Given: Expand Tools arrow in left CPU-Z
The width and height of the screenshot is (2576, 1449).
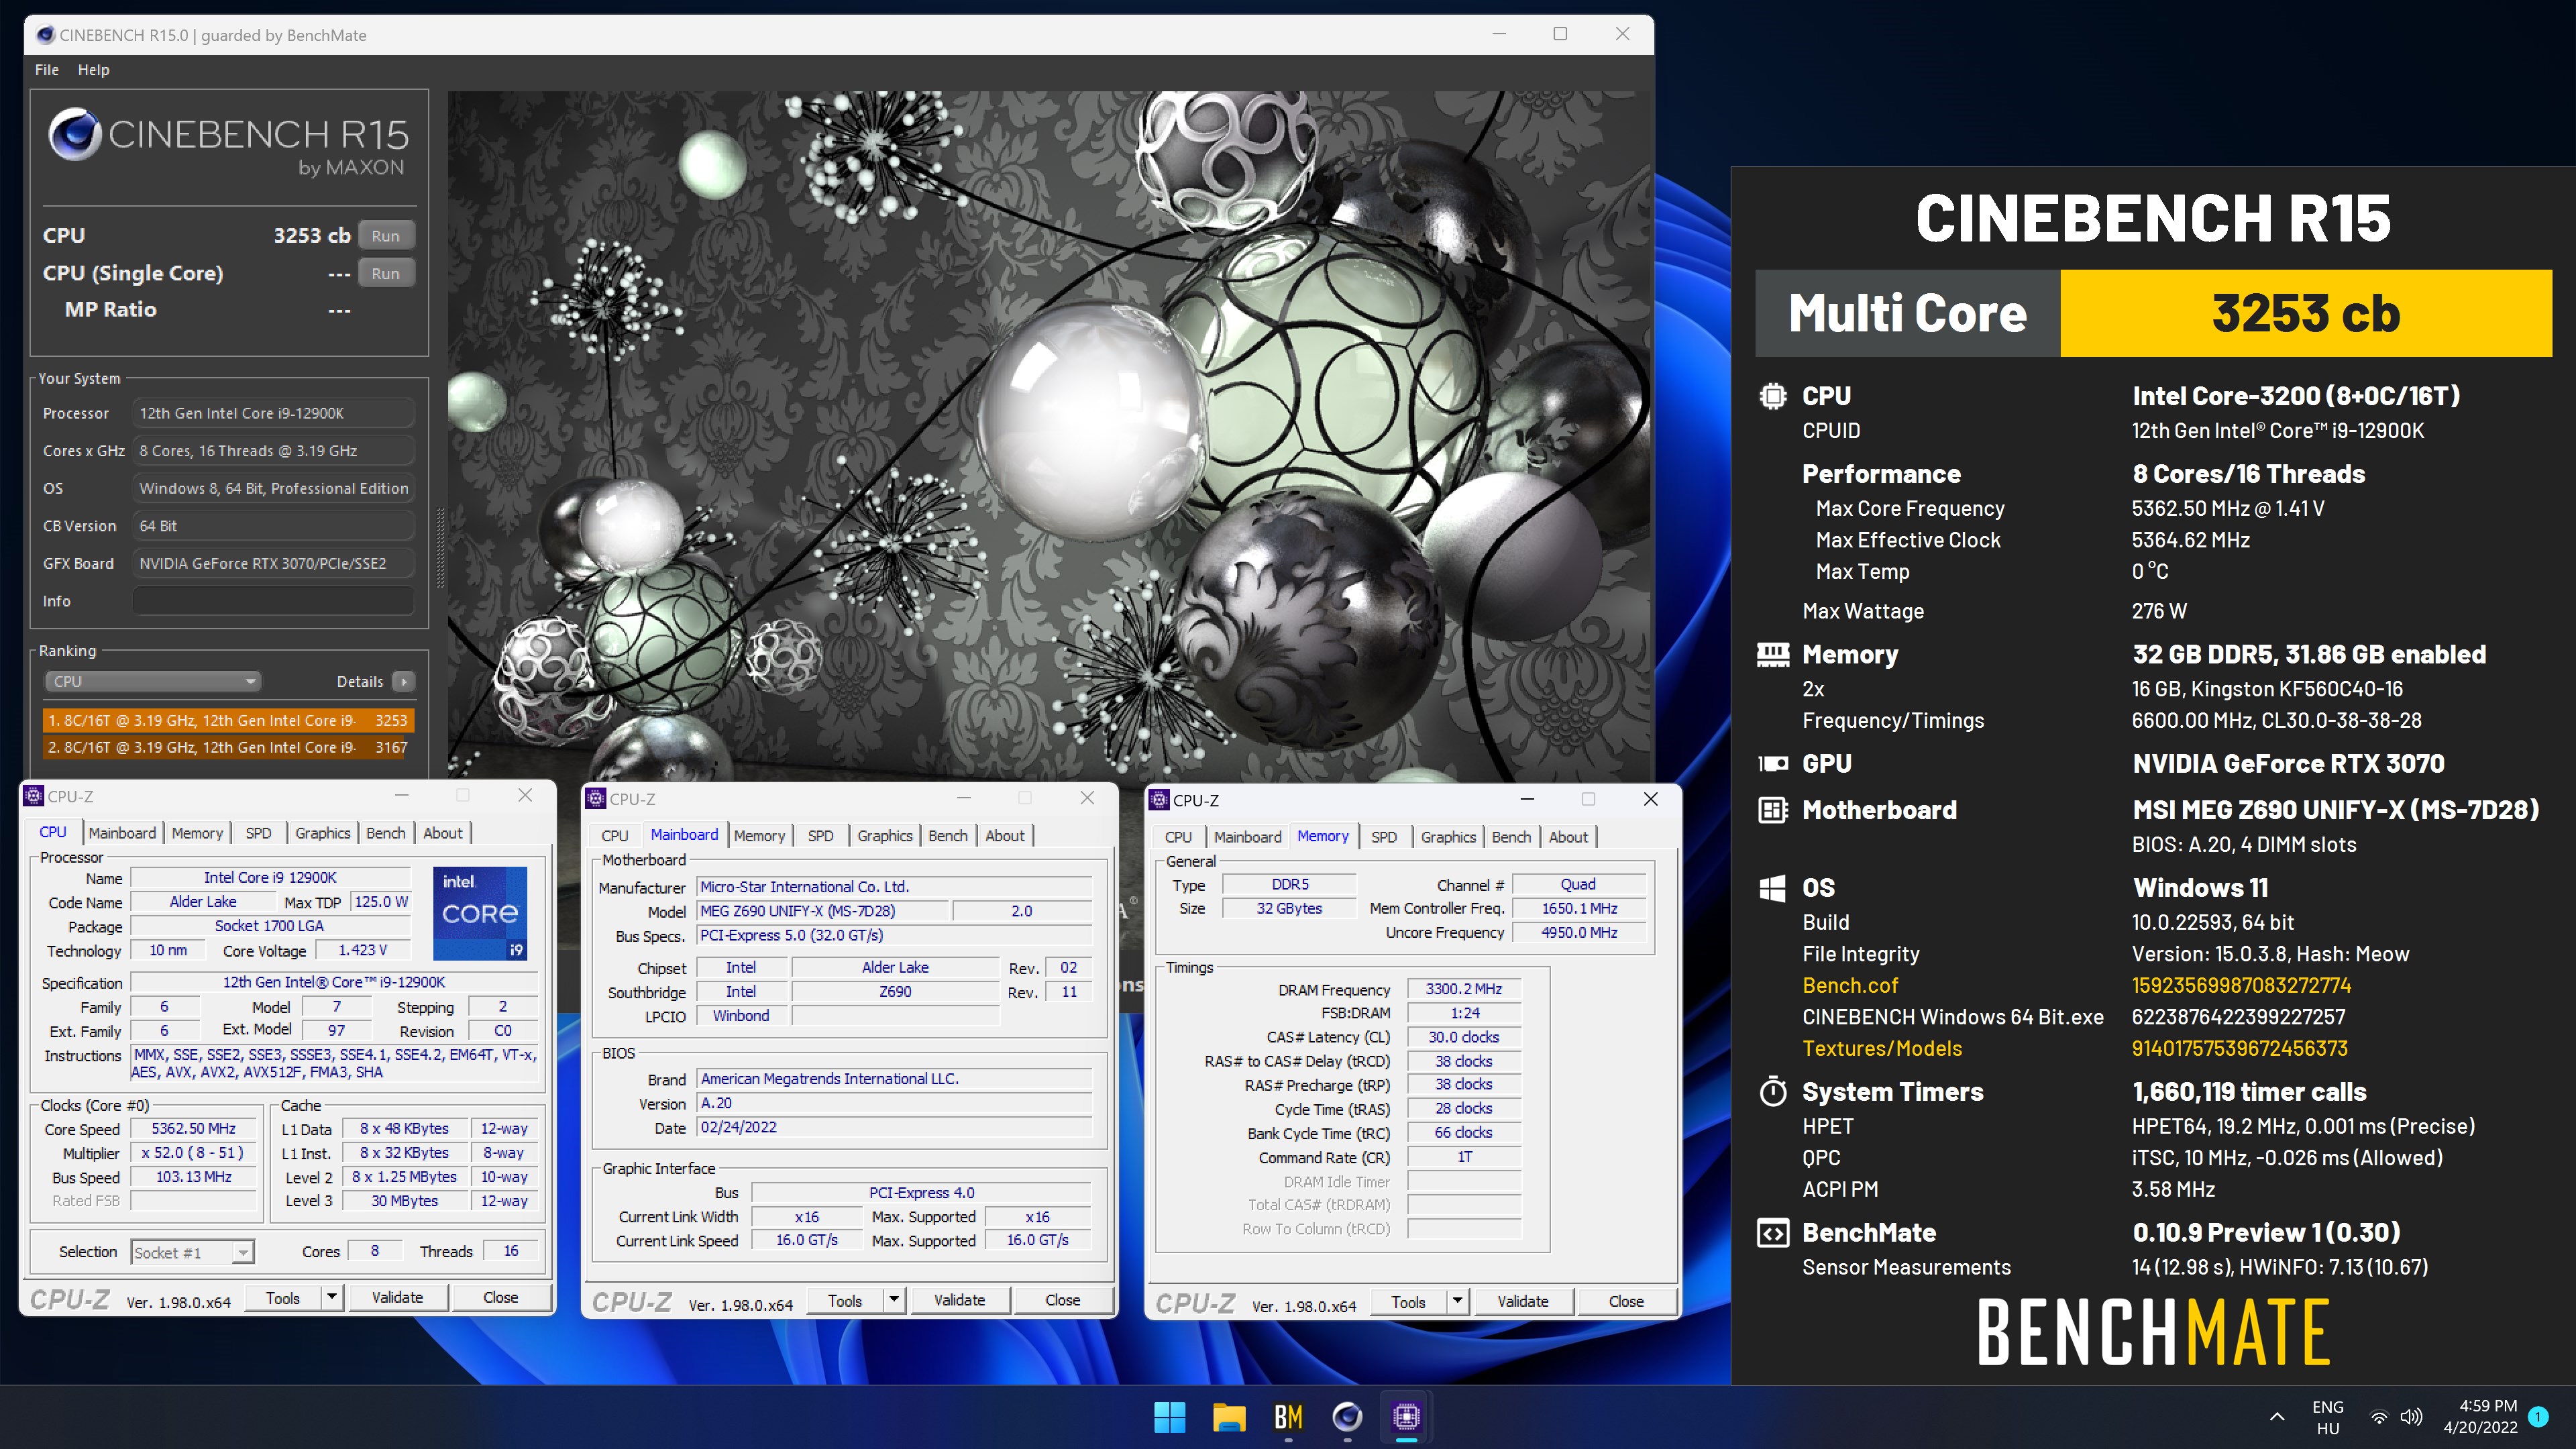Looking at the screenshot, I should tap(331, 1297).
